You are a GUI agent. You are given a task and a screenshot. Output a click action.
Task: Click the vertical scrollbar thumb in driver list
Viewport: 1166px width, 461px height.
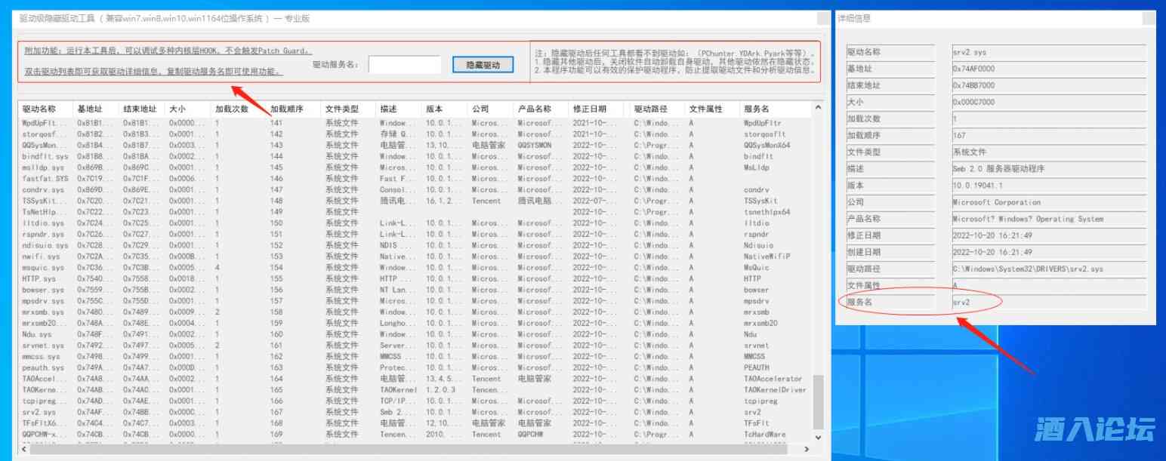(x=818, y=400)
